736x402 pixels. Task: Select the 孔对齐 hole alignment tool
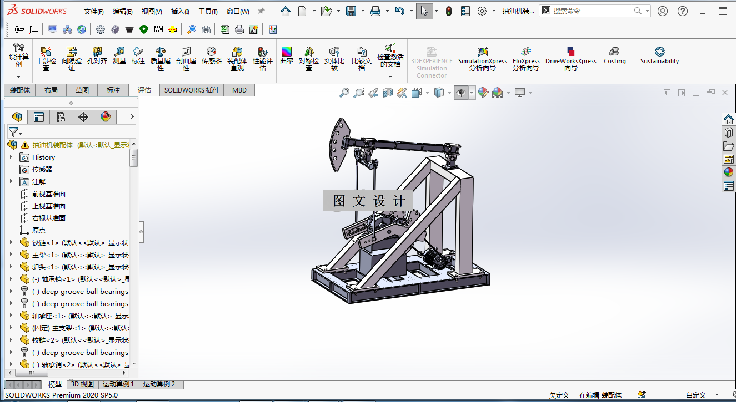click(x=97, y=55)
